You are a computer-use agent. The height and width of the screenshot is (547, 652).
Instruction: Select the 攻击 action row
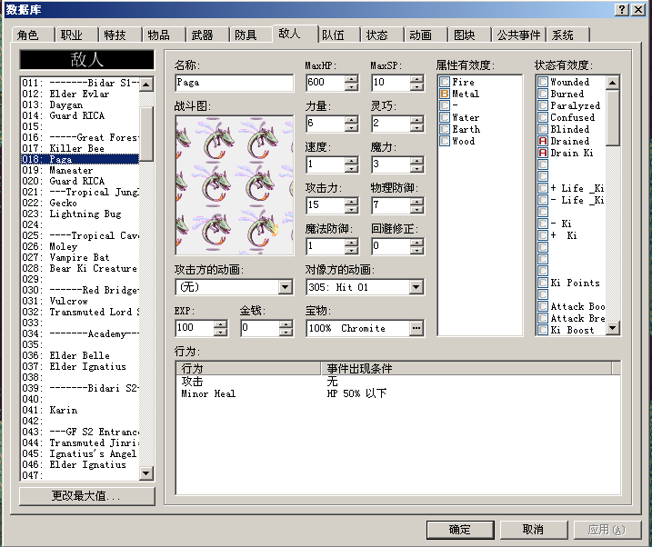coord(398,382)
